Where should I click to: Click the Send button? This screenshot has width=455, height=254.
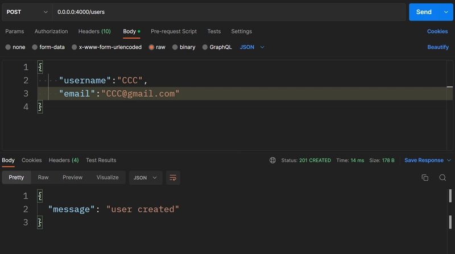click(424, 12)
